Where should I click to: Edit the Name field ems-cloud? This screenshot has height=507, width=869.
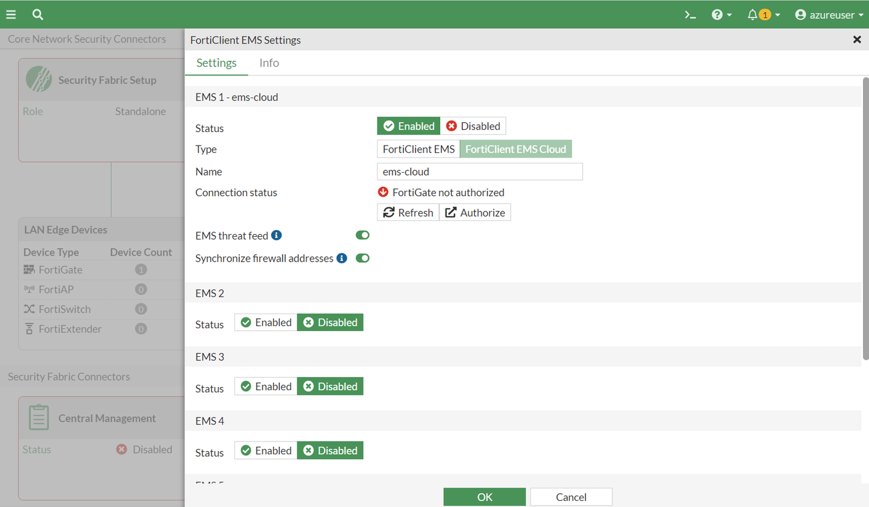[480, 171]
